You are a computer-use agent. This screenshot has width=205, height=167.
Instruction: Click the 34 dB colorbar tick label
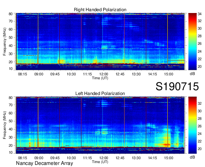click(x=200, y=14)
